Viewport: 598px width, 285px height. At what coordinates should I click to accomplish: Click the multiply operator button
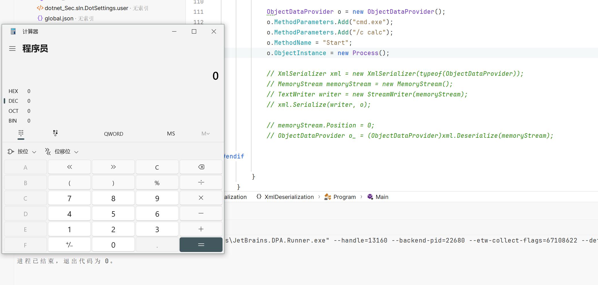pos(201,198)
